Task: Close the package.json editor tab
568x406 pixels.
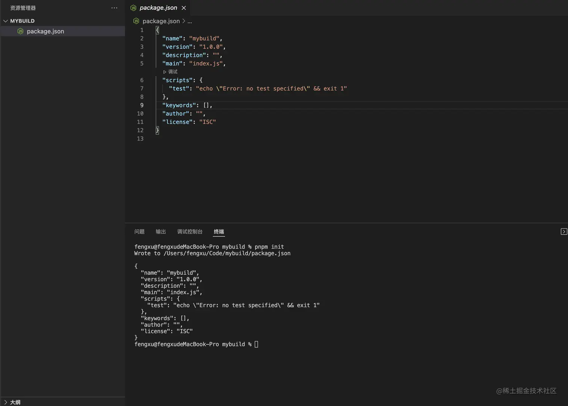Action: tap(184, 7)
